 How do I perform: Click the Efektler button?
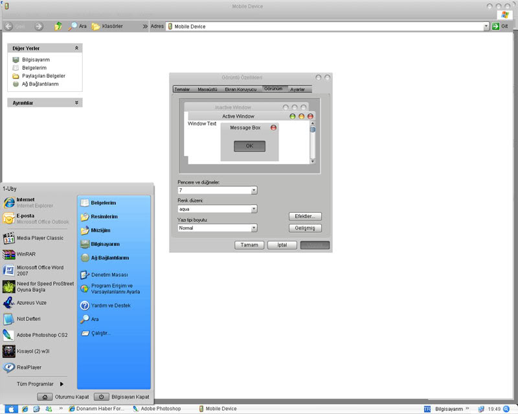(304, 217)
